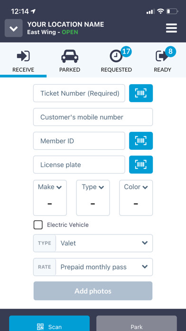Tap the Park button
Viewport: 186px width, 331px height.
pos(137,323)
